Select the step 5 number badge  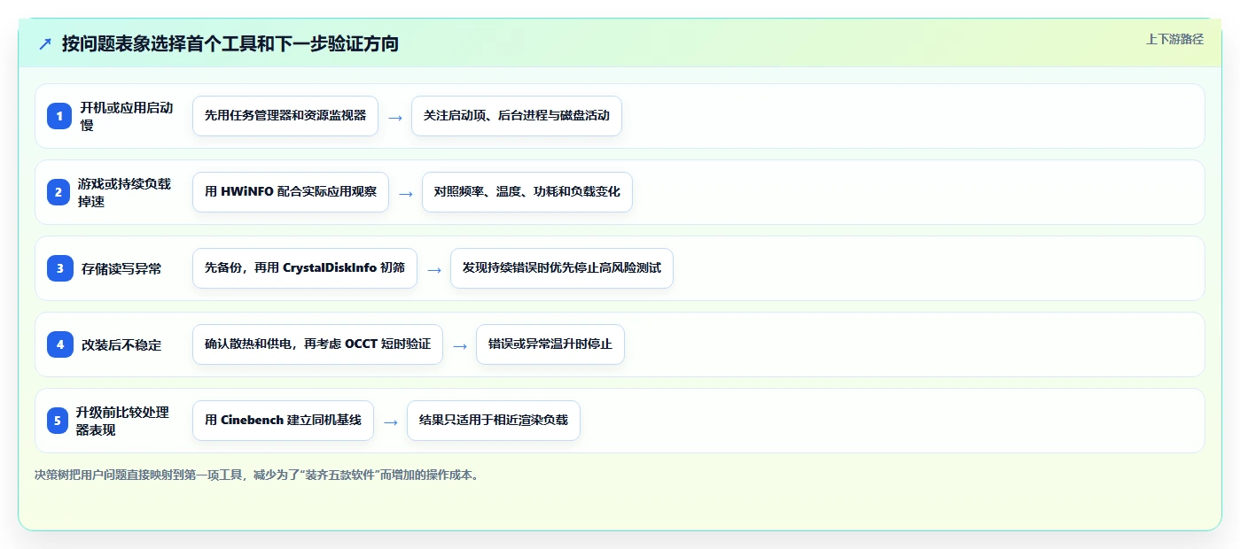(57, 421)
